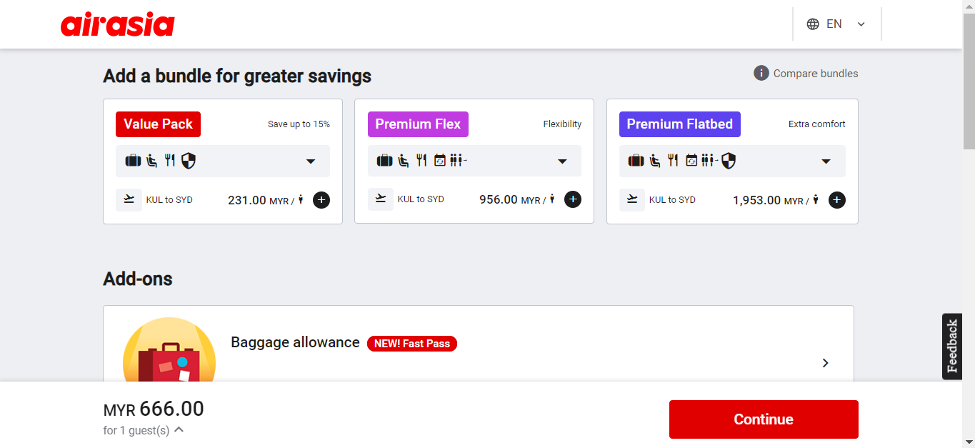Expand the Value Pack inclusions dropdown
The width and height of the screenshot is (975, 448).
(x=311, y=161)
